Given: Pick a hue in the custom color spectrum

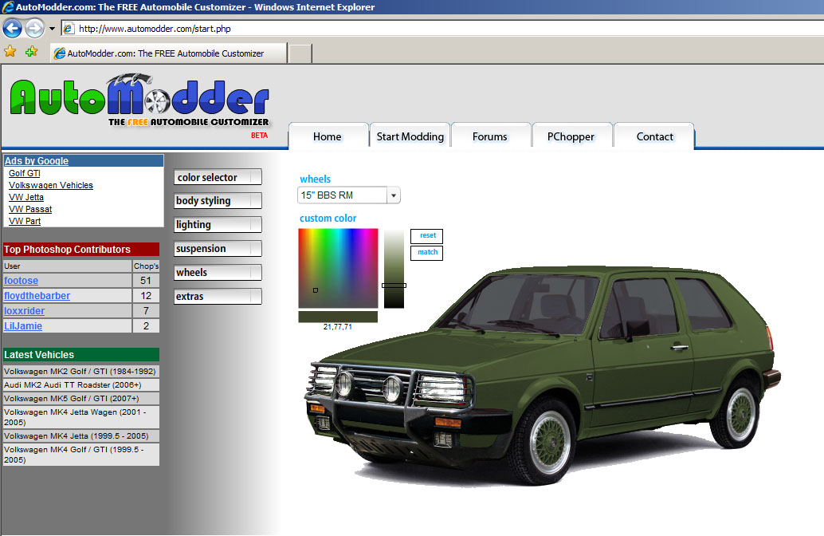Looking at the screenshot, I should click(338, 268).
